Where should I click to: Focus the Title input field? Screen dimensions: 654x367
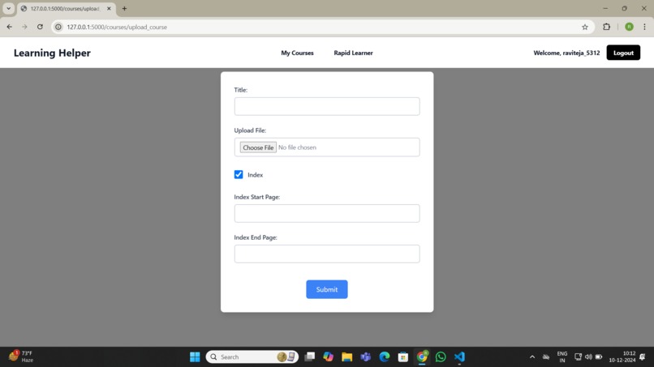[x=327, y=106]
